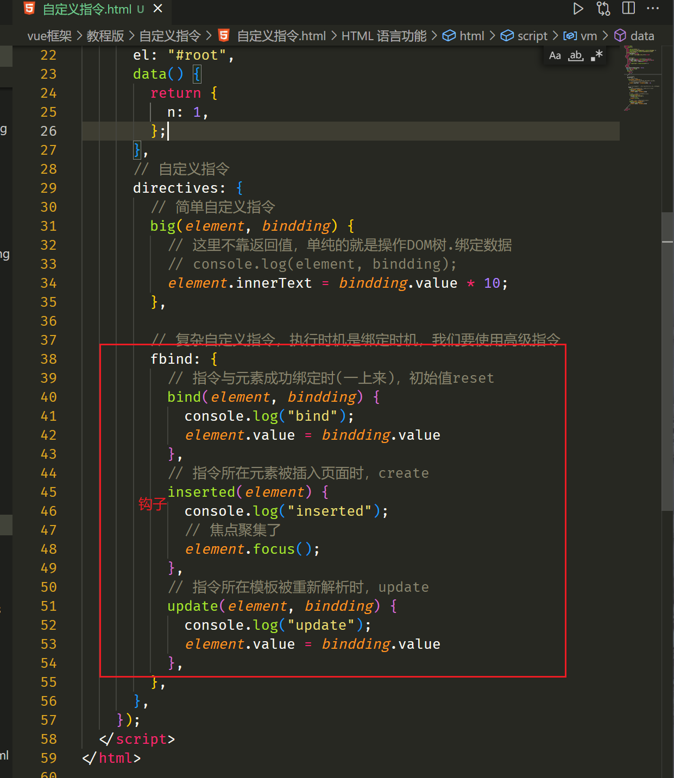Click the code minimap preview
Screen dimensions: 674x778
pyautogui.click(x=641, y=78)
